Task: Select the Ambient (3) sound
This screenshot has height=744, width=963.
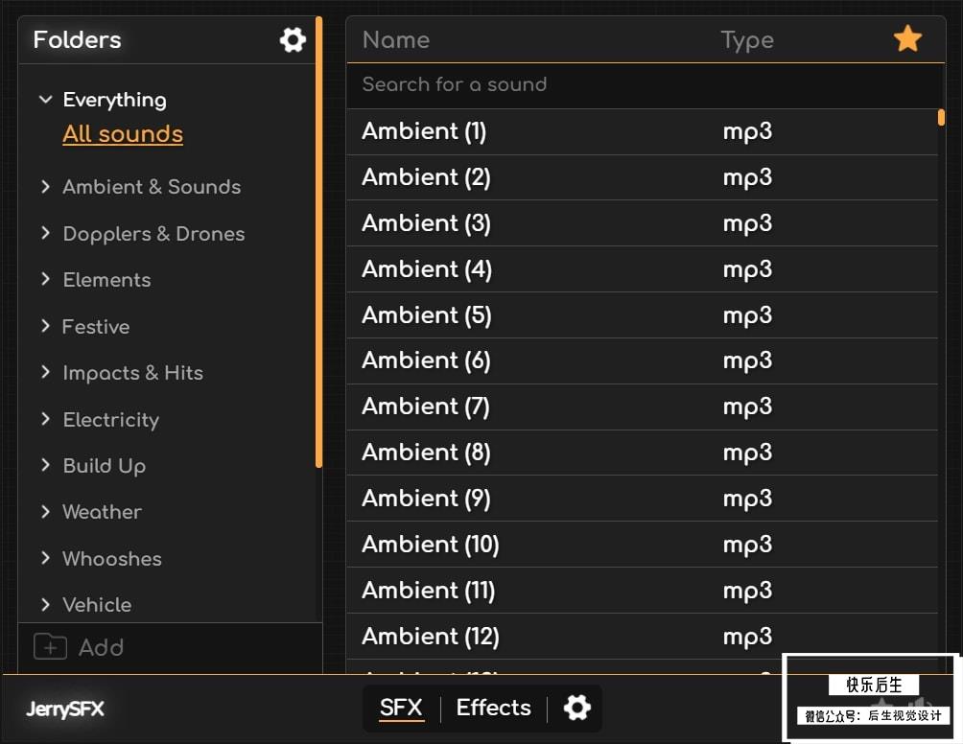Action: (x=643, y=223)
